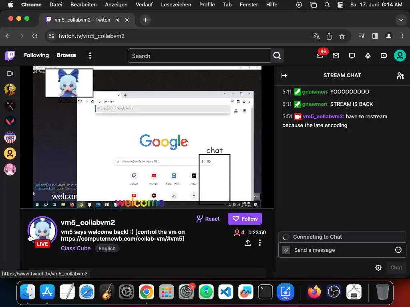
Task: Open the Lesezeichen menu
Action: pos(176,5)
